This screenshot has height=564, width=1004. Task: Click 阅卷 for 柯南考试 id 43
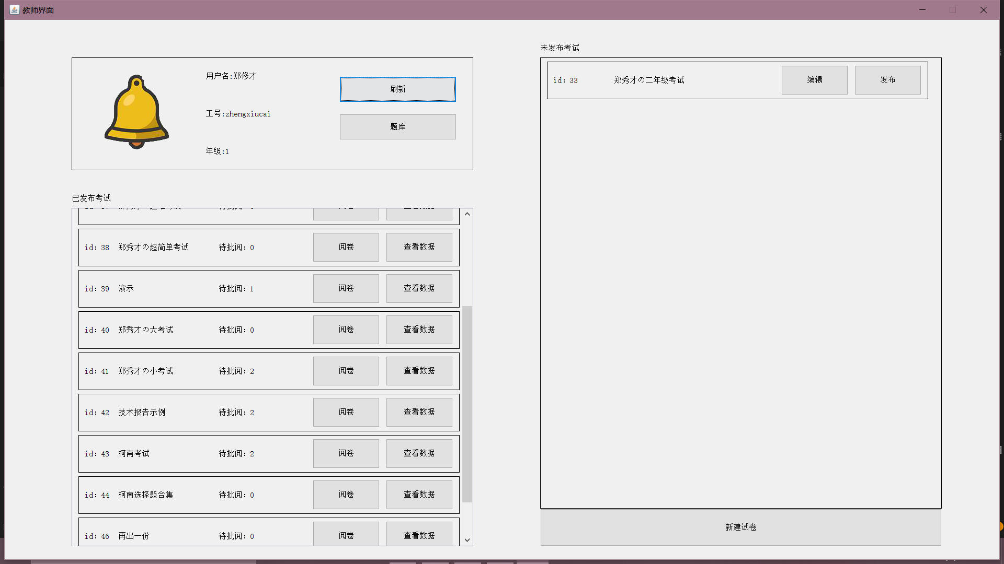(x=346, y=453)
